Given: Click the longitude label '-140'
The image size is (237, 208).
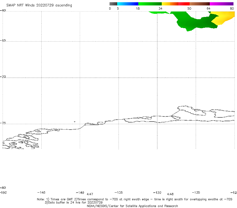Looking at the screenshot, I should coord(80,193).
